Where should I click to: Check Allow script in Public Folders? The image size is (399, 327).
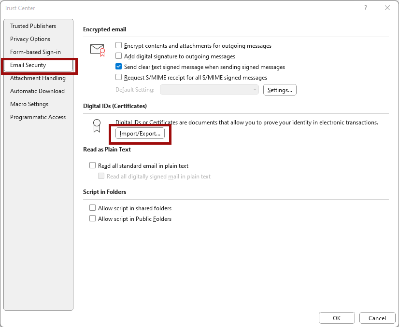(x=92, y=218)
